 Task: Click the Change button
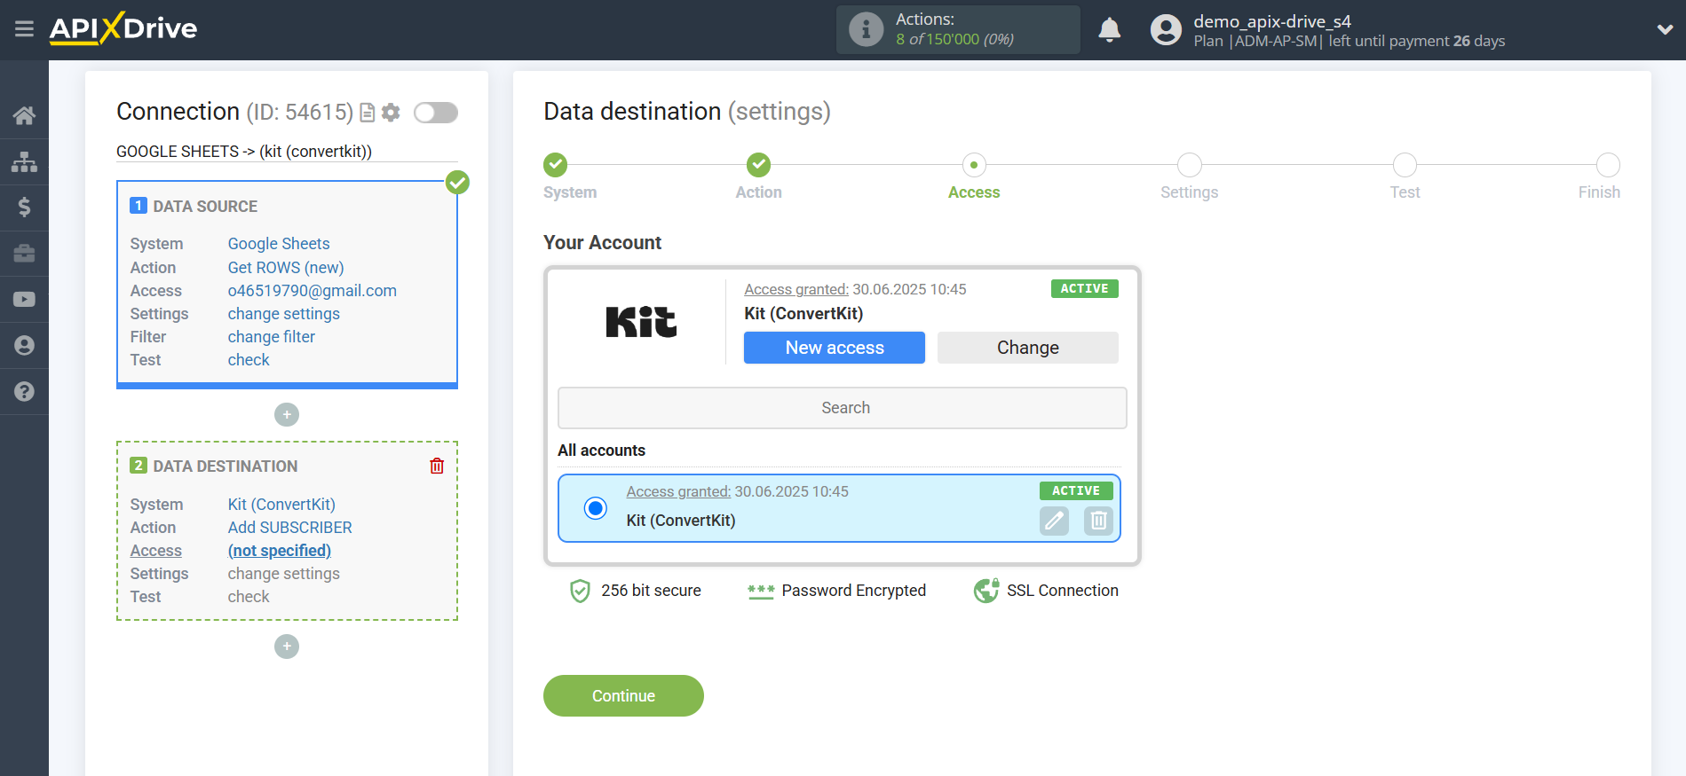pos(1028,348)
